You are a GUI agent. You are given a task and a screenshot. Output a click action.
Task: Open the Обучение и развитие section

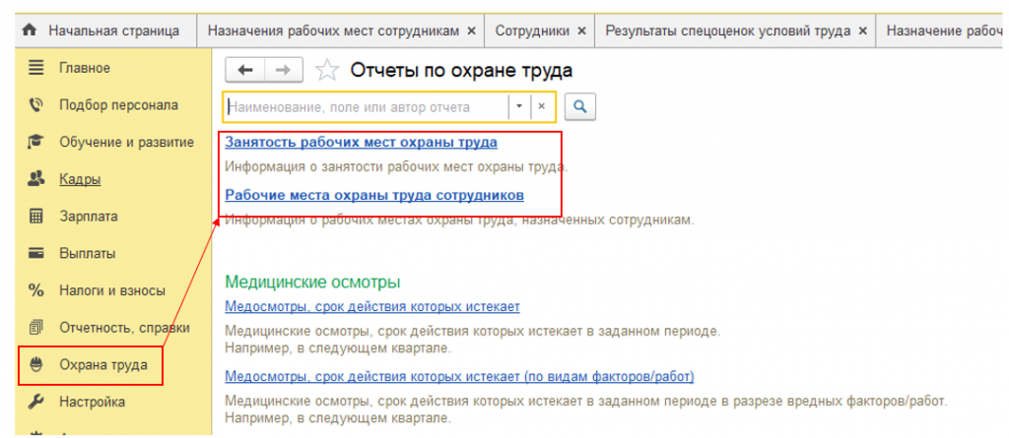point(126,142)
